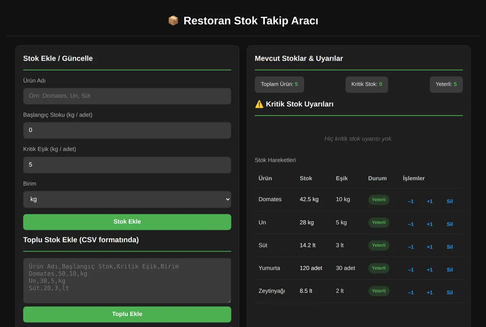
Task: Decrease Un stock with −1
Action: (411, 224)
